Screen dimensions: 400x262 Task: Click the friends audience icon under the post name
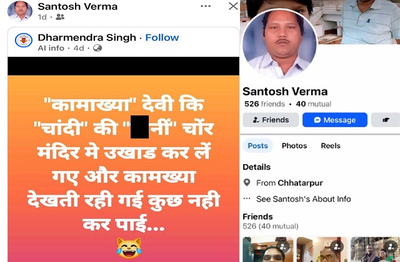point(60,17)
